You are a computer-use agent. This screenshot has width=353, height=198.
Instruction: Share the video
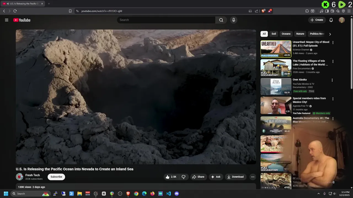198,177
